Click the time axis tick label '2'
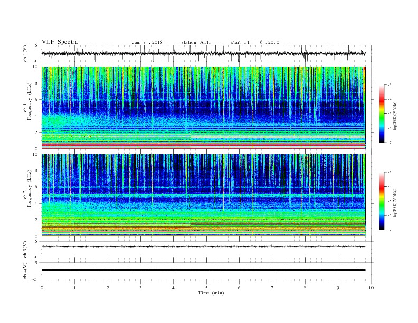Image resolution: width=418 pixels, height=323 pixels. 108,288
